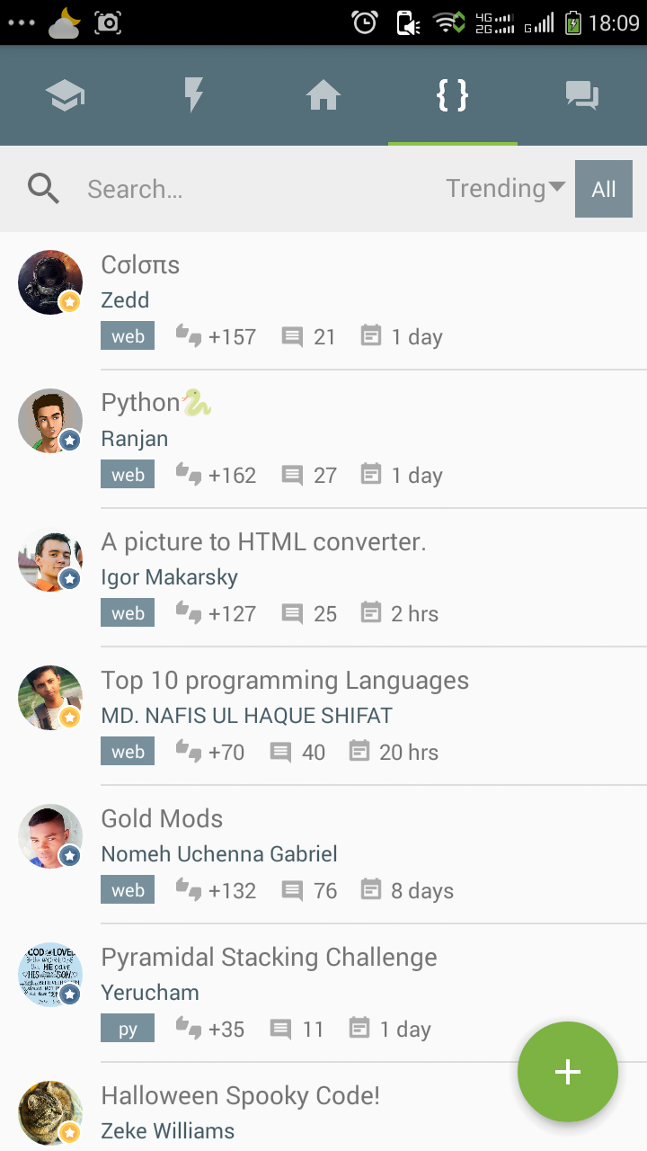Open Pyramidal Stacking Challenge code
647x1151 pixels.
269,958
